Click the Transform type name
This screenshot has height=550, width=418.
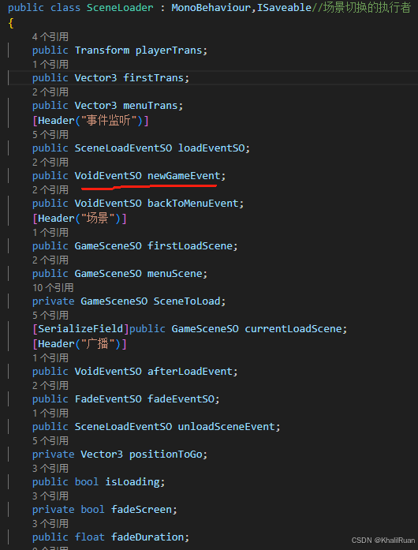tap(102, 51)
